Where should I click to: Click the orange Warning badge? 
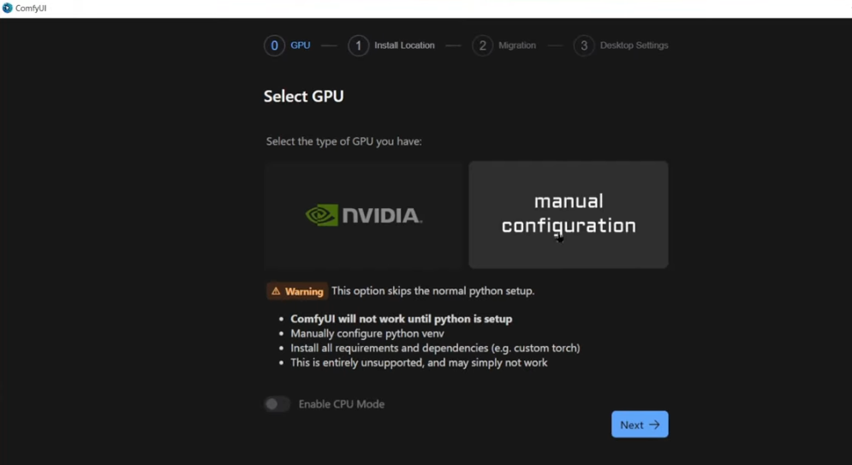(x=297, y=291)
